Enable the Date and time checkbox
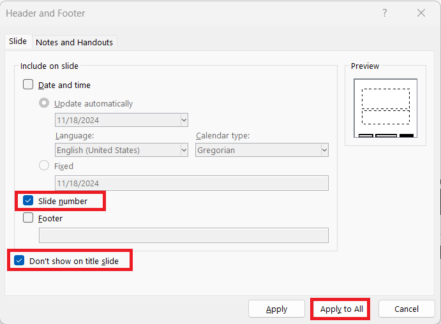441x324 pixels. point(28,84)
